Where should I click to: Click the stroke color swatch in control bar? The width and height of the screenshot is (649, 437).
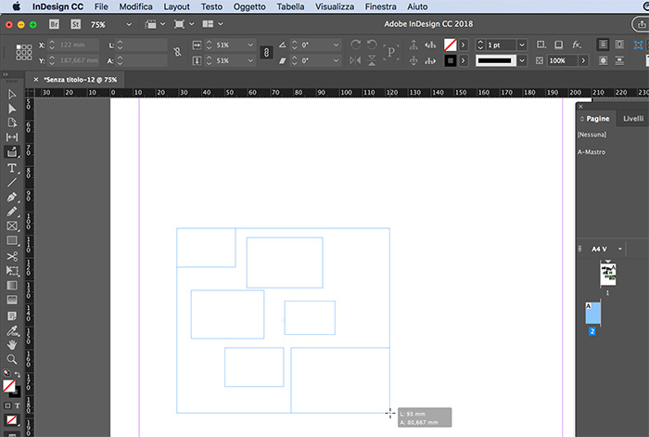coord(450,60)
